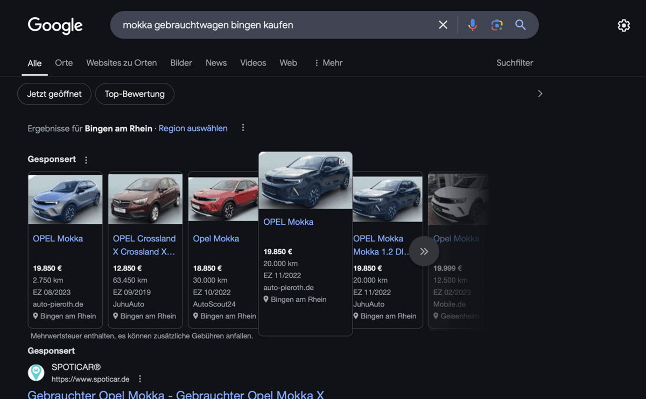
Task: Open highlighted OPEL Mokka 20.000 km title
Action: click(288, 222)
